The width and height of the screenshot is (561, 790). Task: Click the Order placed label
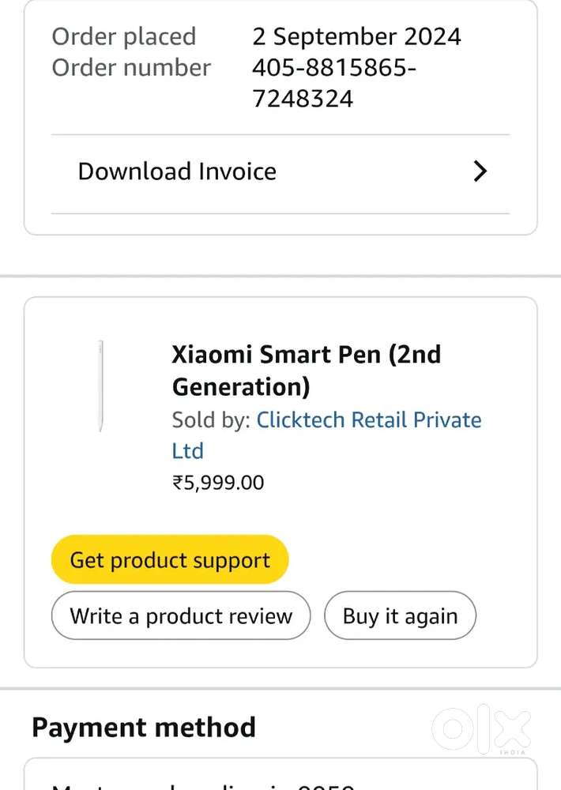(x=123, y=36)
